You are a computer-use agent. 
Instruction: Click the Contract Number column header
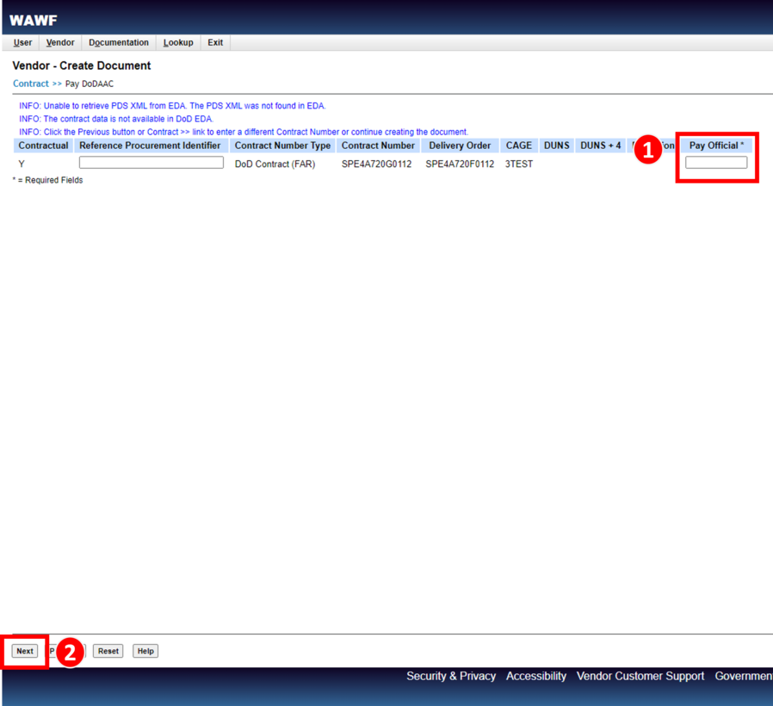[x=378, y=146]
